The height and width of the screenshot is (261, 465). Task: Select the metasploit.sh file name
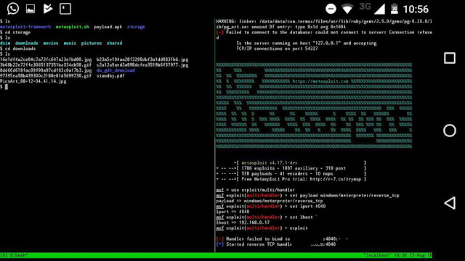73,27
